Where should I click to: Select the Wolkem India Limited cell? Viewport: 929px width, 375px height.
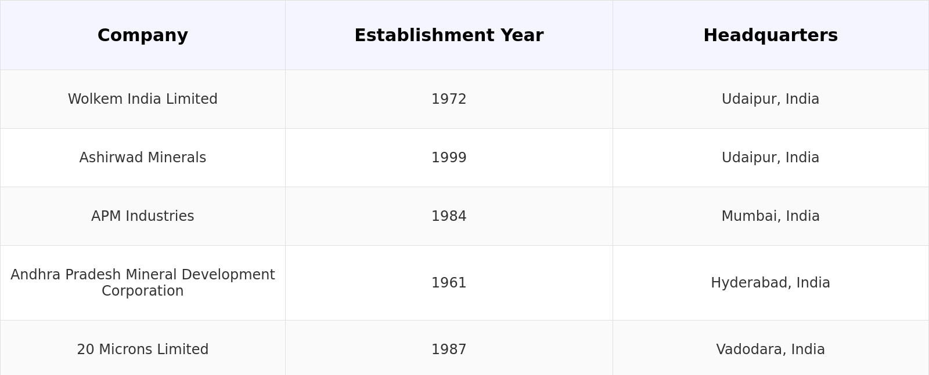[x=143, y=99]
